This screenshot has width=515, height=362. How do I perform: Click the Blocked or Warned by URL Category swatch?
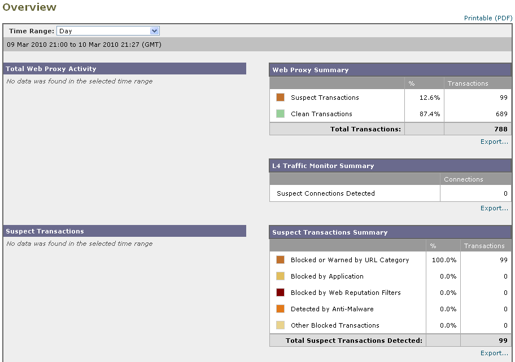click(x=280, y=260)
